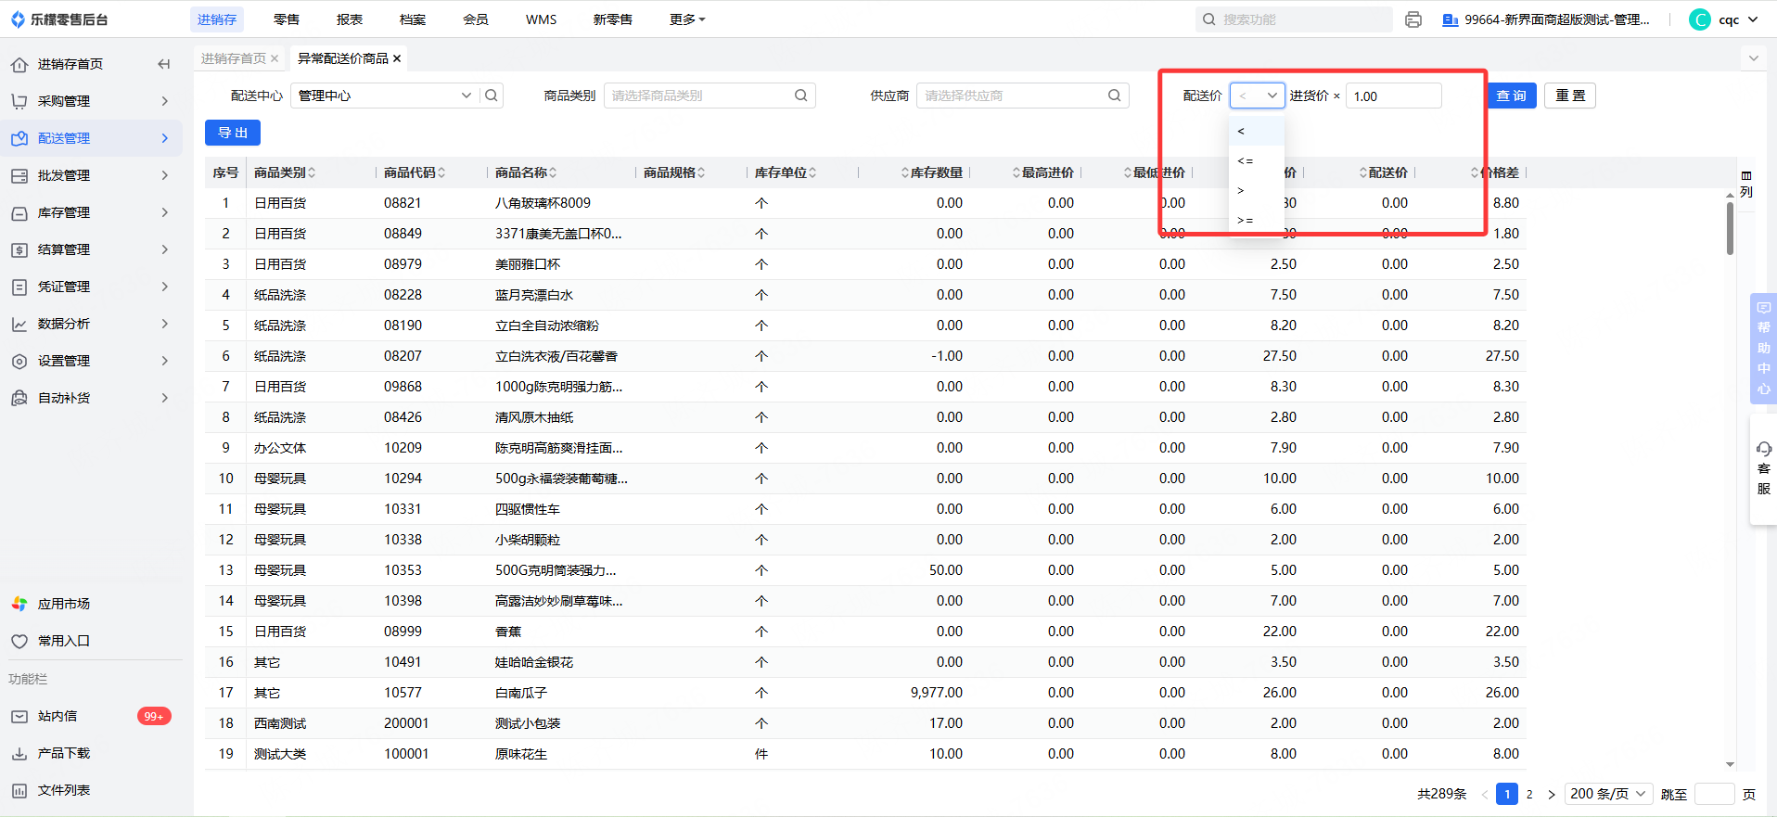Click product code 08228
The height and width of the screenshot is (817, 1777).
tap(403, 295)
